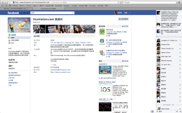Open the account menu arrow in Facebook header

pyautogui.click(x=130, y=13)
